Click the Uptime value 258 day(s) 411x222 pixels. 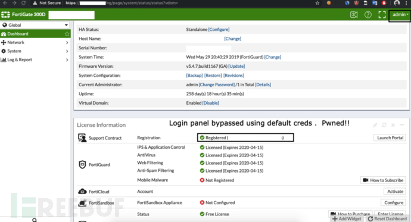pyautogui.click(x=215, y=93)
